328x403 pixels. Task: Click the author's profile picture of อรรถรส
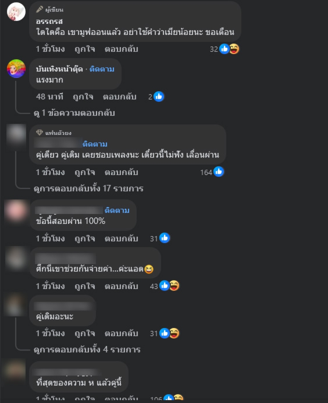click(16, 12)
